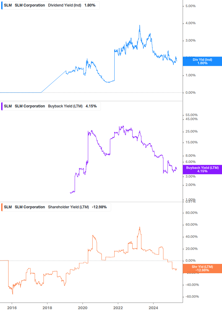Click the 80.00% tick on shareholder yield axis
The width and height of the screenshot is (222, 312).
tap(191, 213)
